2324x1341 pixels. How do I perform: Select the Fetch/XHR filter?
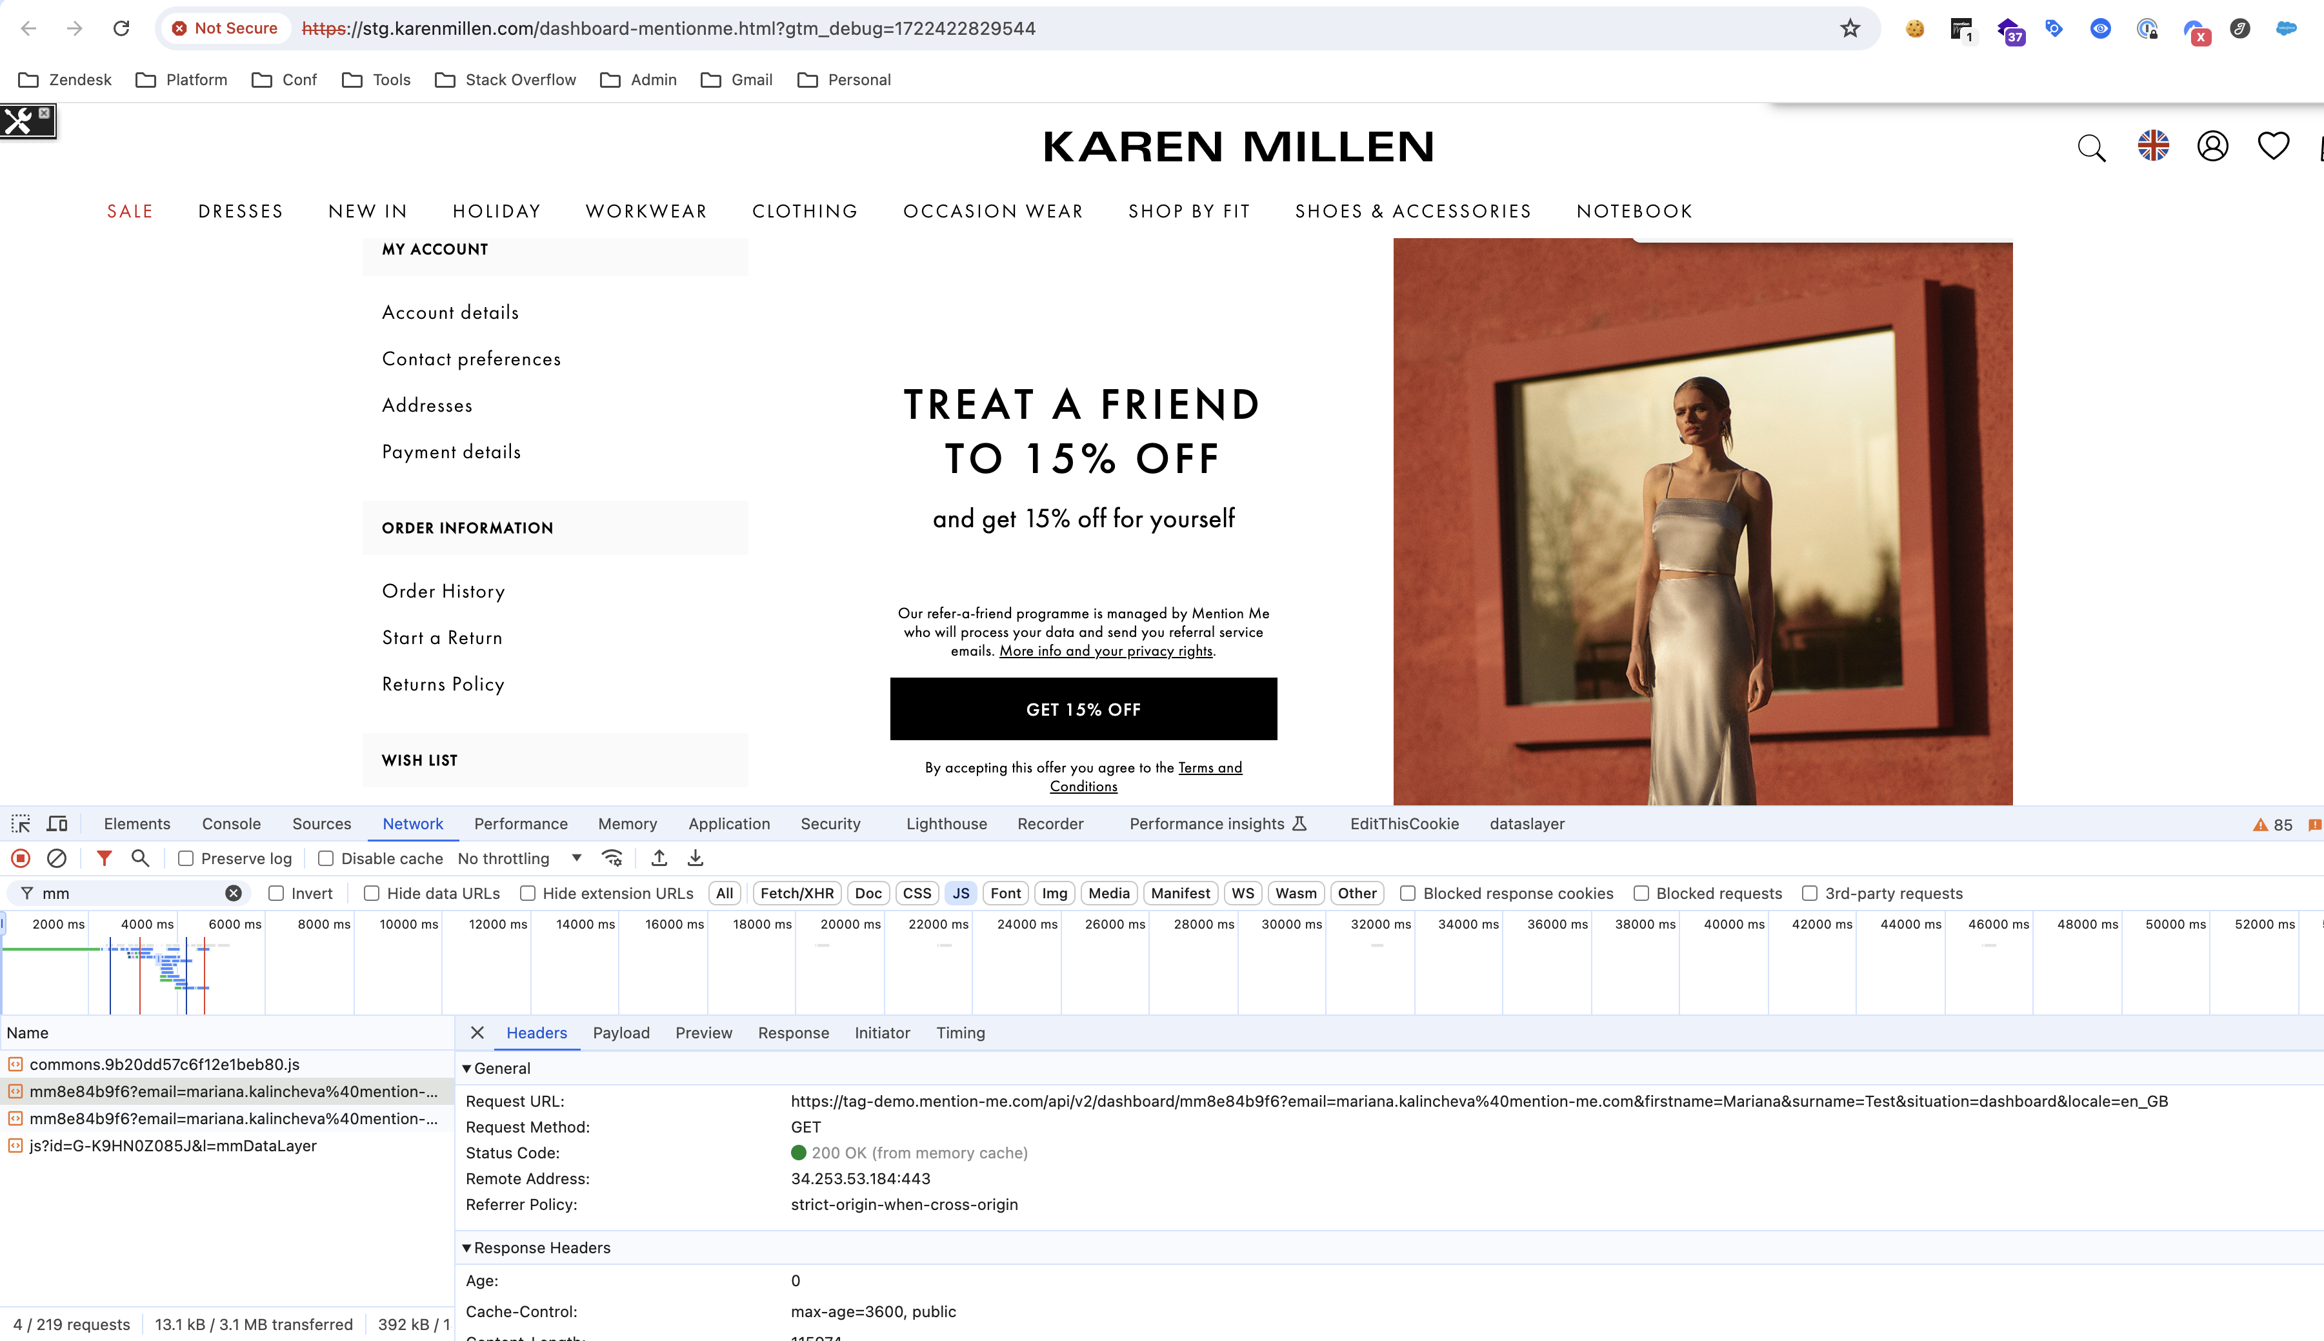click(796, 893)
